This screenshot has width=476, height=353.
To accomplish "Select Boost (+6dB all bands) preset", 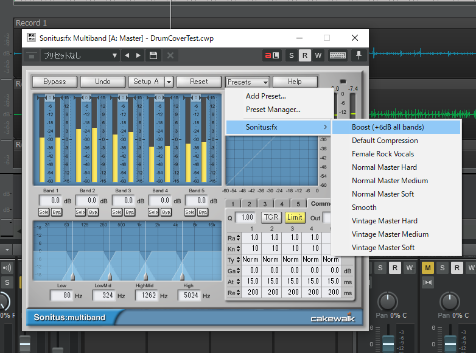I will point(396,127).
